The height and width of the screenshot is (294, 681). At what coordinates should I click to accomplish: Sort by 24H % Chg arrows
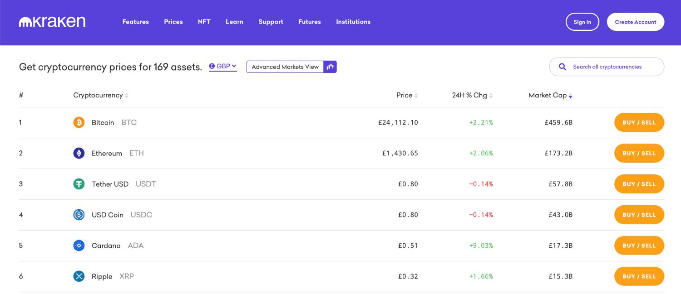[491, 96]
